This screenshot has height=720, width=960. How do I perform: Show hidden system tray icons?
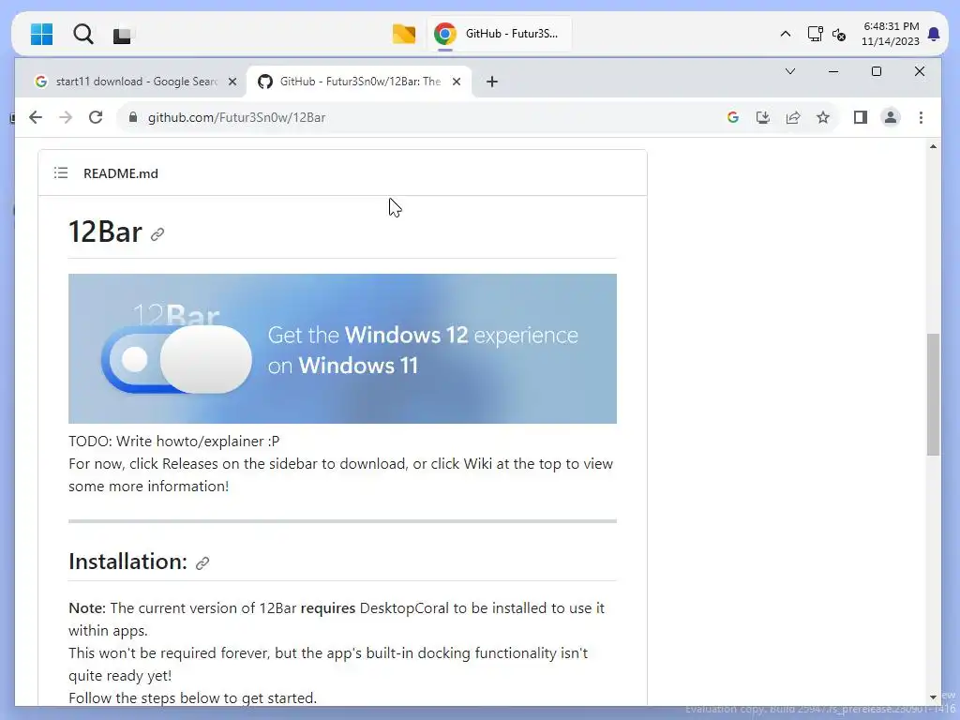click(785, 35)
